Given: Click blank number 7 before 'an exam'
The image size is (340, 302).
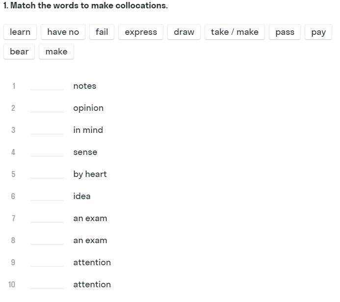Looking at the screenshot, I should [47, 218].
